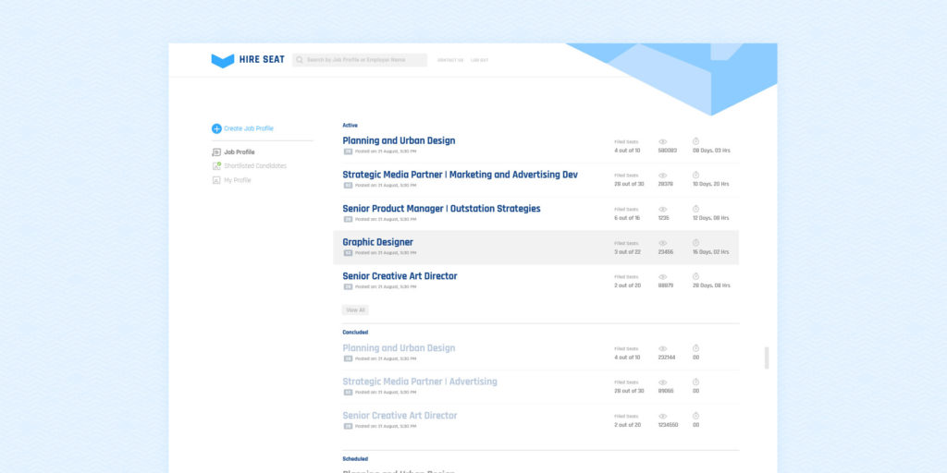Viewport: 947px width, 473px height.
Task: Click '4 out of 10' in active Planning row
Action: pos(627,151)
